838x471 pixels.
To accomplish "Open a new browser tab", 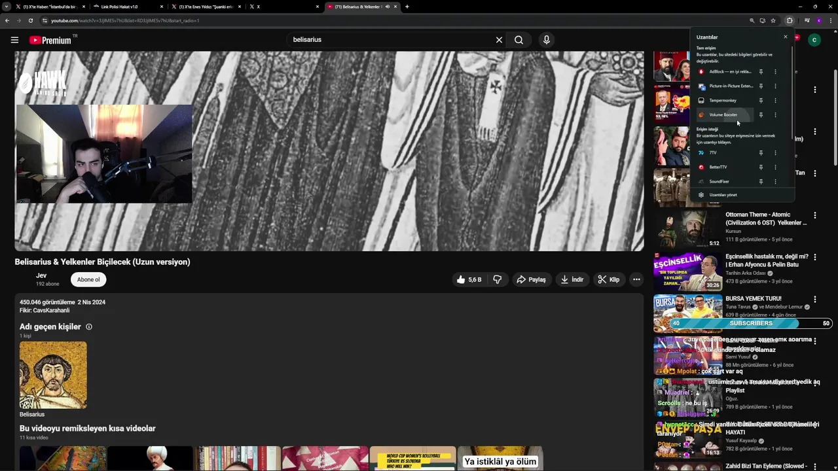I will (407, 7).
